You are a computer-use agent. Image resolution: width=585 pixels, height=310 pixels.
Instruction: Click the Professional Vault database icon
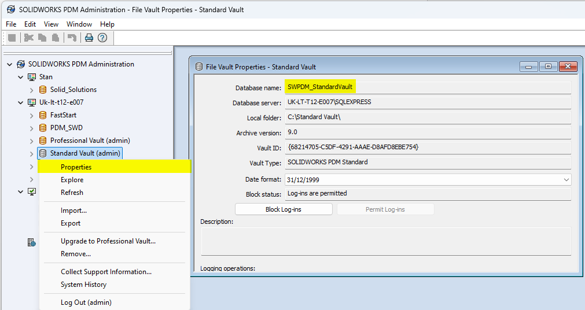43,141
